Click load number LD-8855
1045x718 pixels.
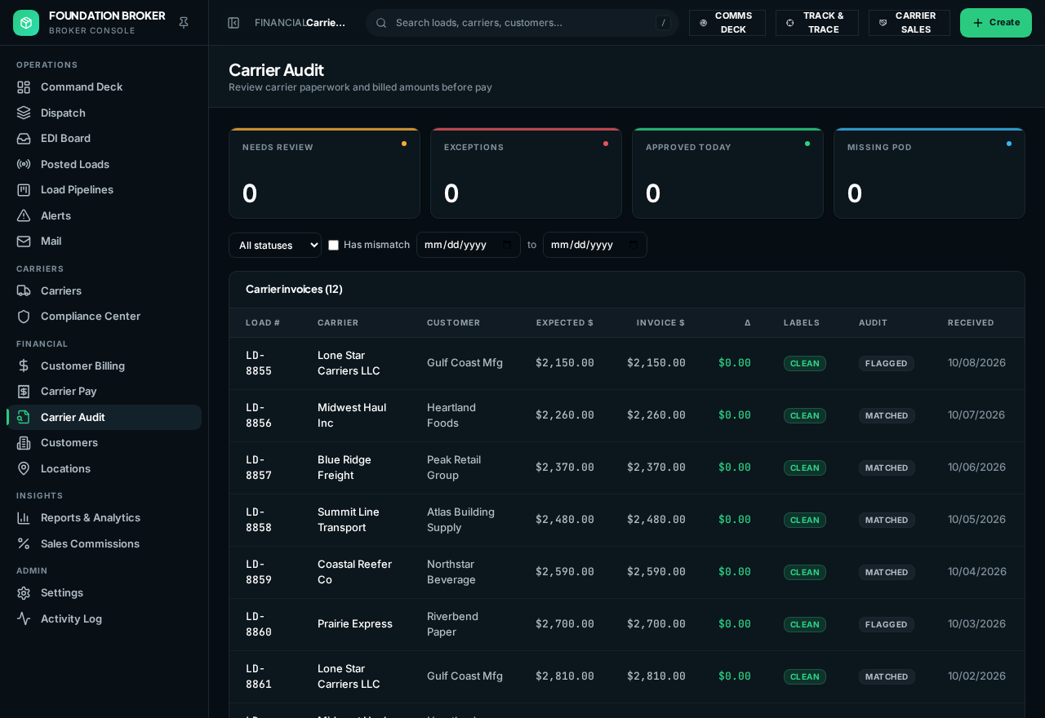(x=259, y=363)
